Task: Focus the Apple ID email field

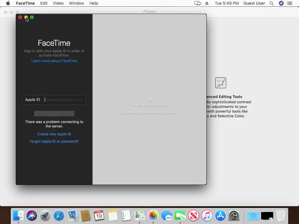Action: [x=54, y=100]
